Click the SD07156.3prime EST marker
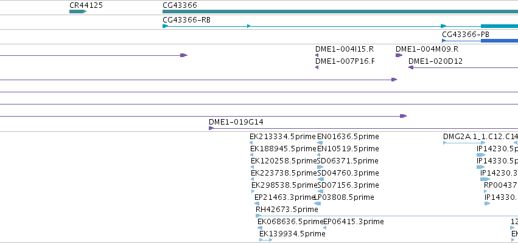Screen dimensions: 518x243 [x=320, y=191]
